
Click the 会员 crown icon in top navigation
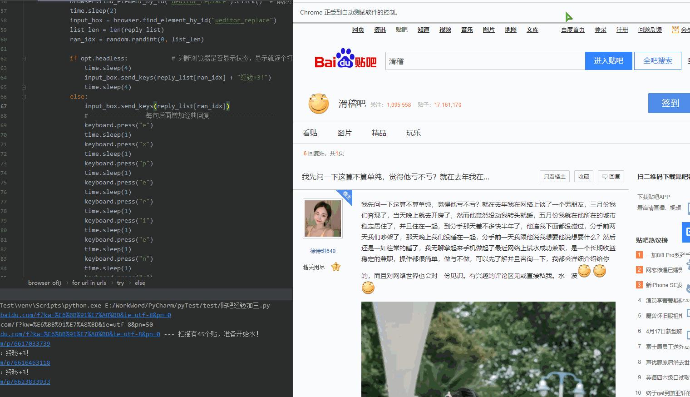pos(675,29)
